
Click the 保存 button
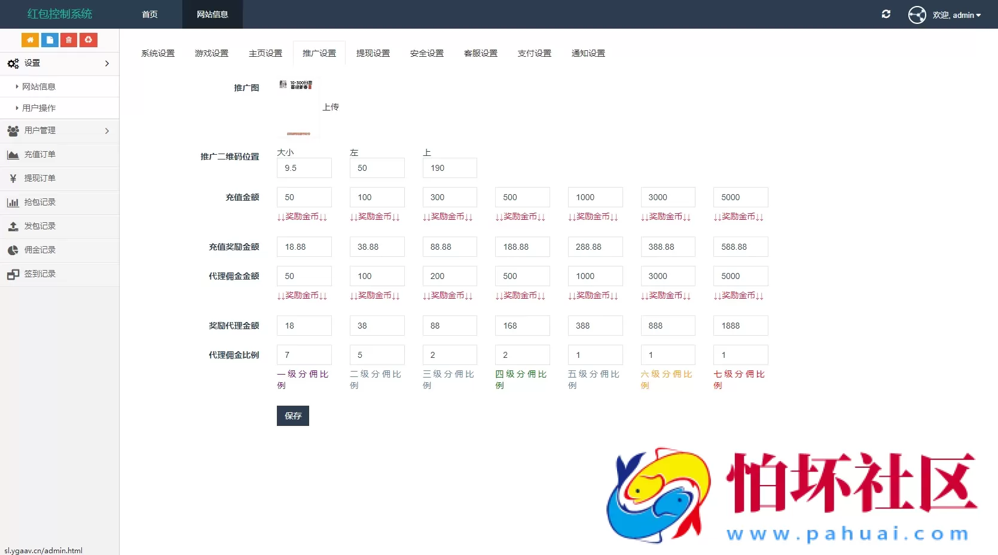pyautogui.click(x=292, y=416)
